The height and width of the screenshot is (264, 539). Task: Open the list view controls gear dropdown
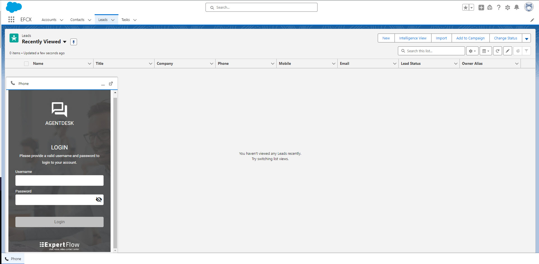point(472,51)
